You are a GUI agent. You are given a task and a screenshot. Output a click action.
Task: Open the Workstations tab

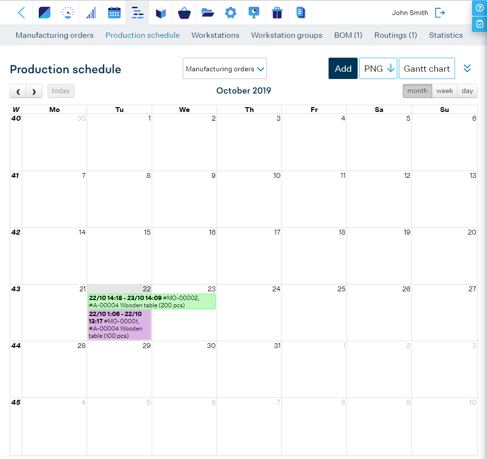(x=215, y=35)
